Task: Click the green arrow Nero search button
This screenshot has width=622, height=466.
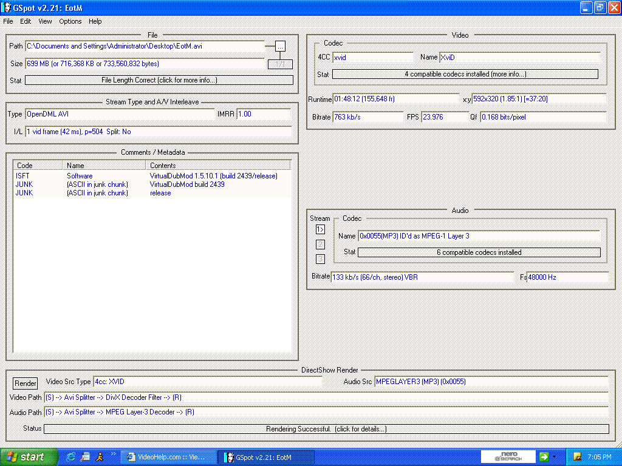Action: click(x=544, y=457)
